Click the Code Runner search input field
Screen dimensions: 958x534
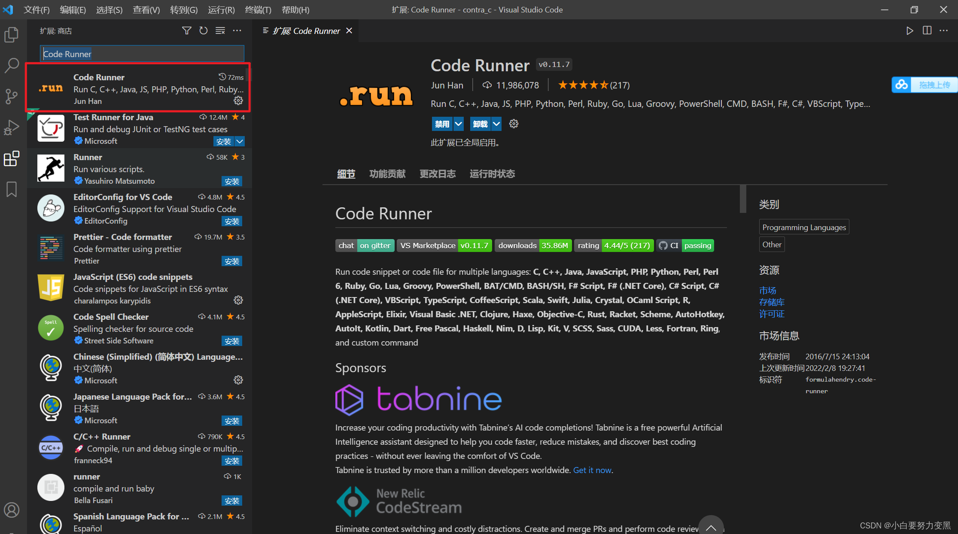coord(142,54)
